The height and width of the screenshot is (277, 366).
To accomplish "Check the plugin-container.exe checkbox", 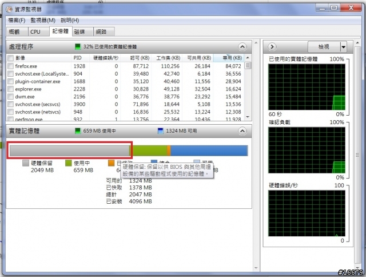I will click(10, 81).
